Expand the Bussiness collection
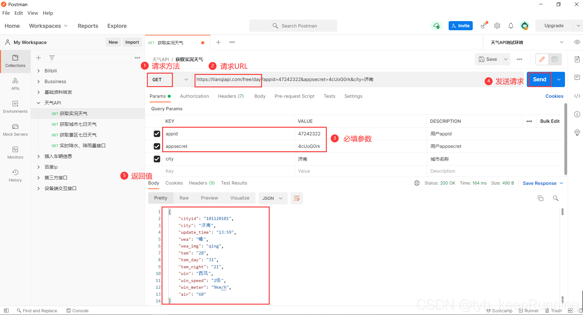583x315 pixels. (x=38, y=82)
